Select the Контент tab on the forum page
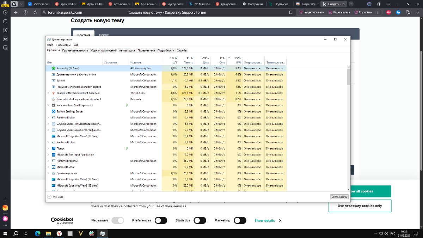 point(84,35)
